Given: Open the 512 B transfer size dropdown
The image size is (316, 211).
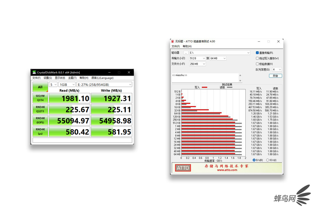Looking at the screenshot, I should pos(197,58).
